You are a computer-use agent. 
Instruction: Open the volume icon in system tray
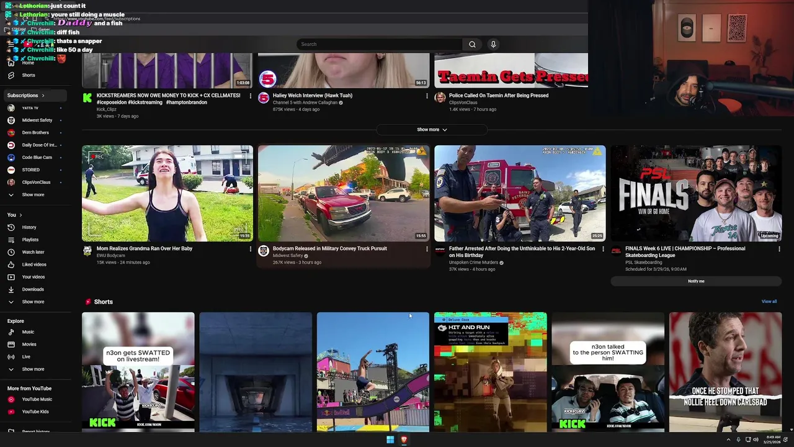tap(756, 440)
